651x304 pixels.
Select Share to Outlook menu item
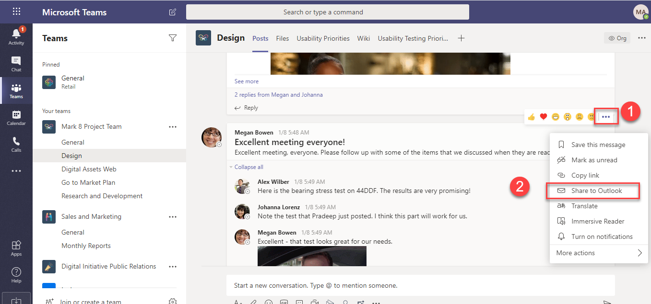point(596,191)
